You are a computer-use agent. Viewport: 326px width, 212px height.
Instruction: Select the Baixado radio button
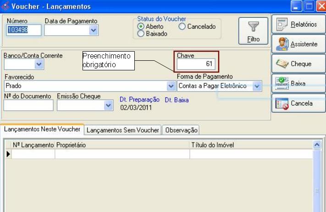(141, 34)
